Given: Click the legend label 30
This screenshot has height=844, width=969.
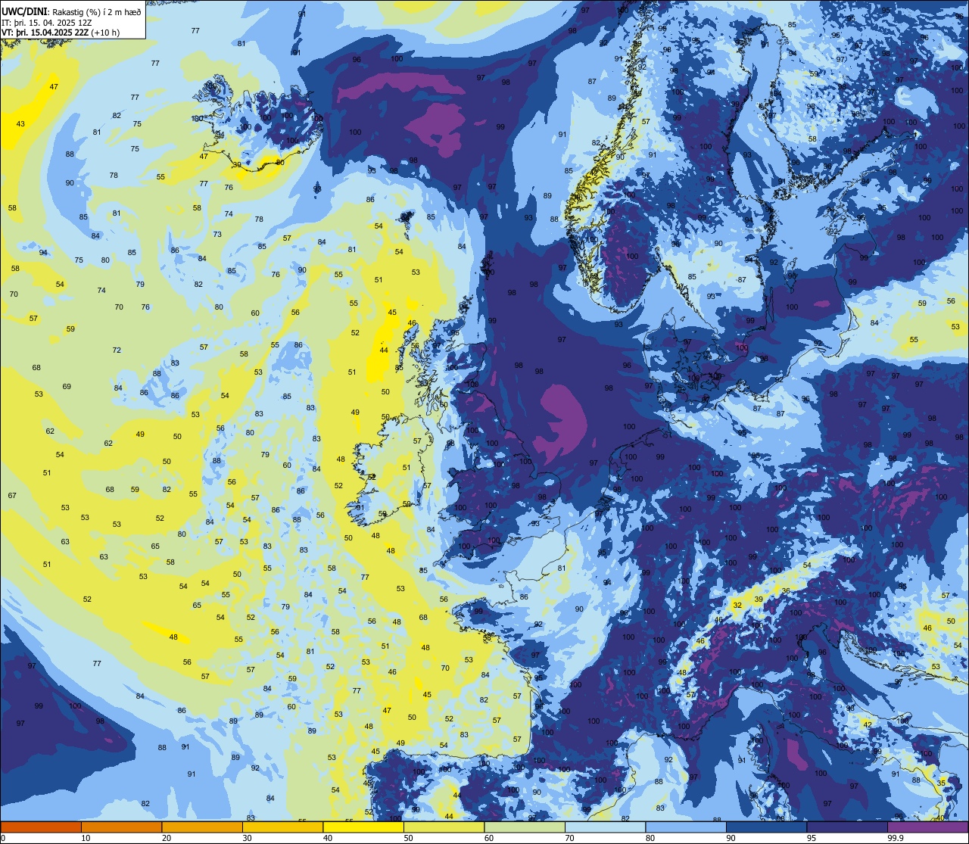Looking at the screenshot, I should (x=247, y=838).
